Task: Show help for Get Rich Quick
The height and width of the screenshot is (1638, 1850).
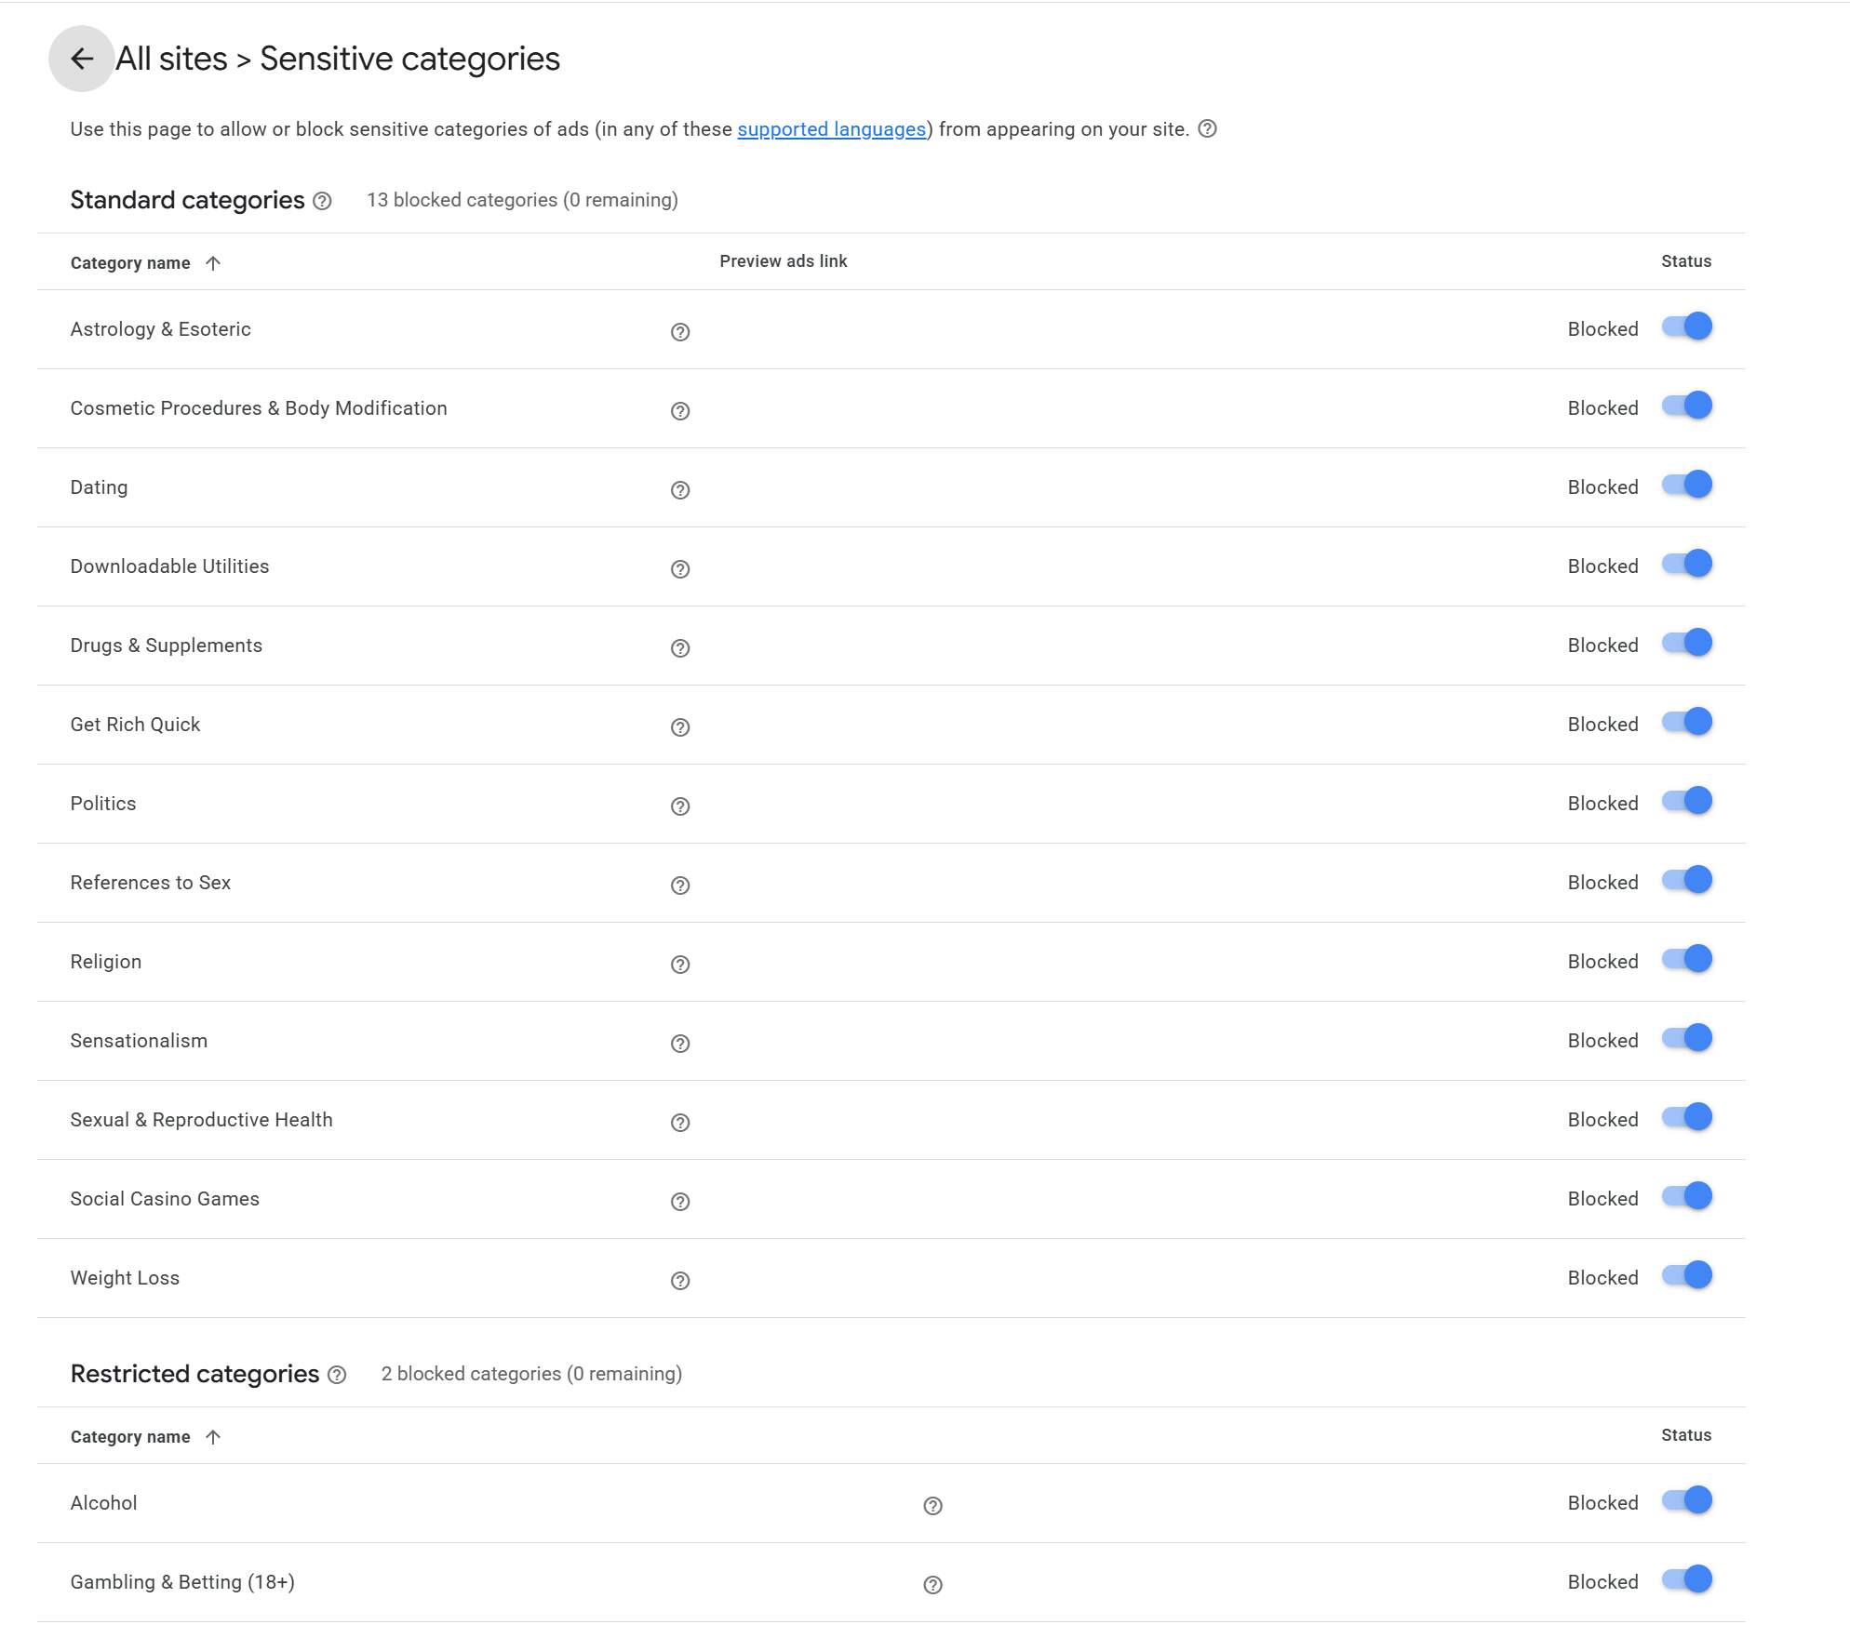Action: pos(680,727)
